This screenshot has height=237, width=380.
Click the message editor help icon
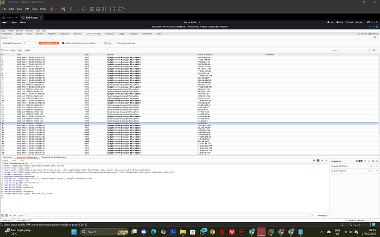click(2, 215)
